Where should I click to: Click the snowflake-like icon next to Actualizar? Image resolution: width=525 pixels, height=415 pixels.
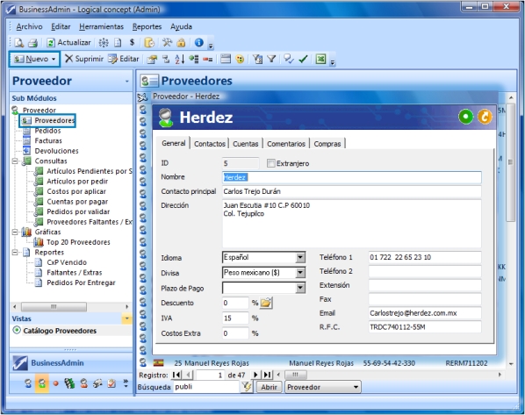104,42
